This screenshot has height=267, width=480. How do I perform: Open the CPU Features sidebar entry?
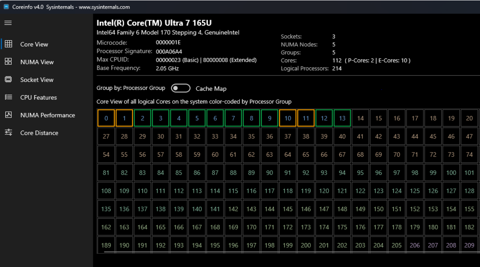[38, 97]
